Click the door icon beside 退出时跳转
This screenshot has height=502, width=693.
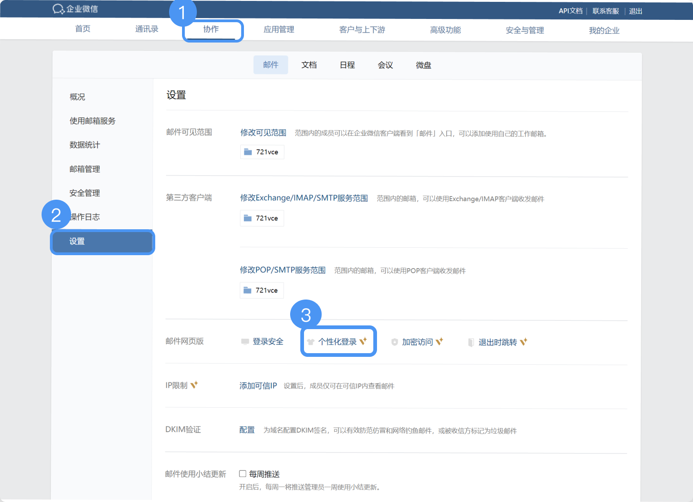click(471, 343)
